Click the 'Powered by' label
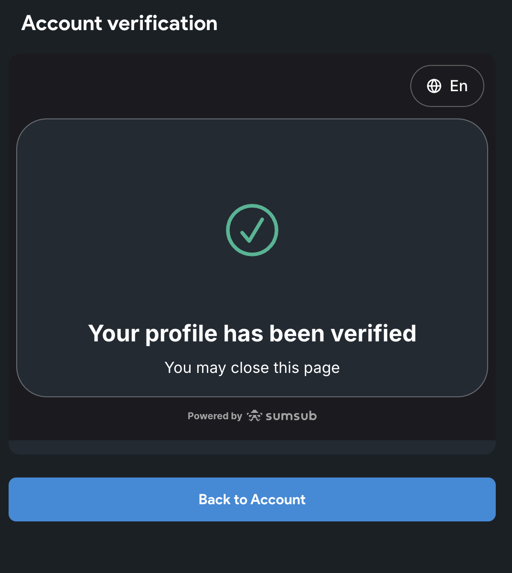This screenshot has height=573, width=512. coord(215,416)
